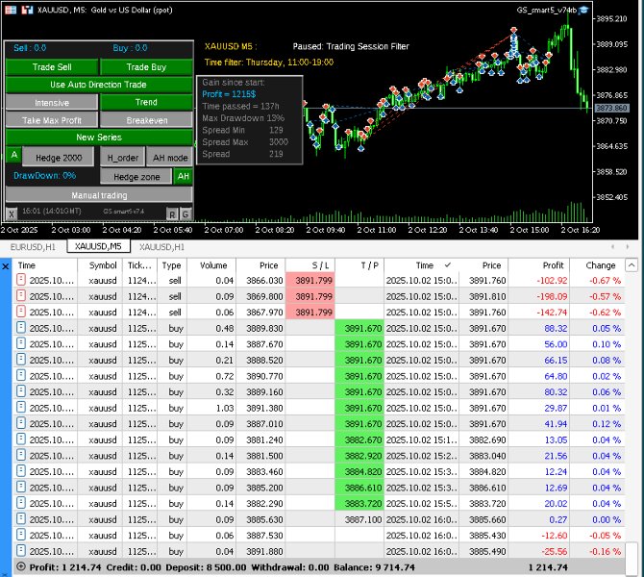Screen dimensions: 644x577
Task: Start a New Series
Action: 99,138
